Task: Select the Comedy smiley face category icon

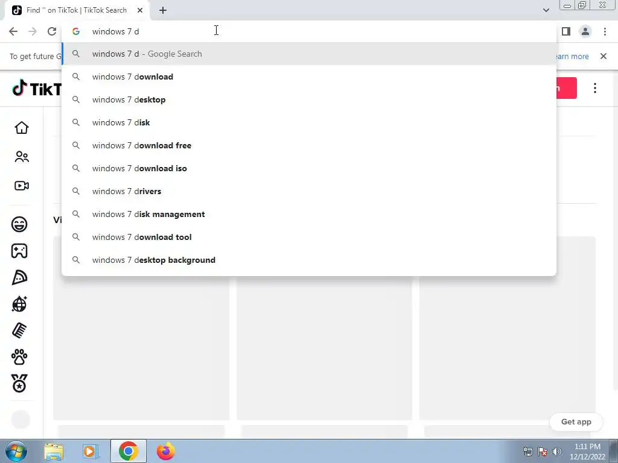Action: click(x=19, y=224)
